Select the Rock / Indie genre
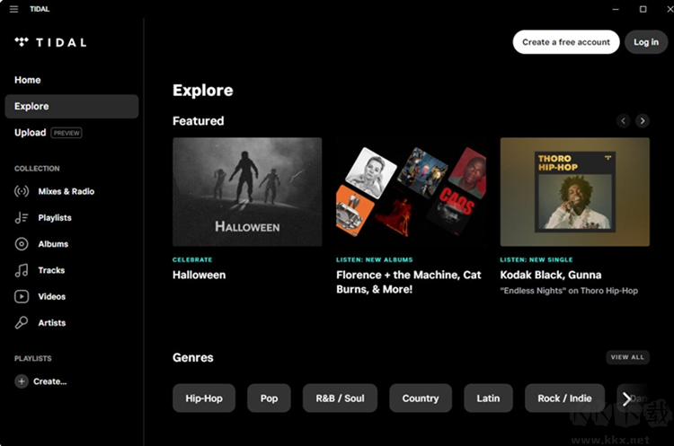The image size is (674, 446). (x=564, y=398)
